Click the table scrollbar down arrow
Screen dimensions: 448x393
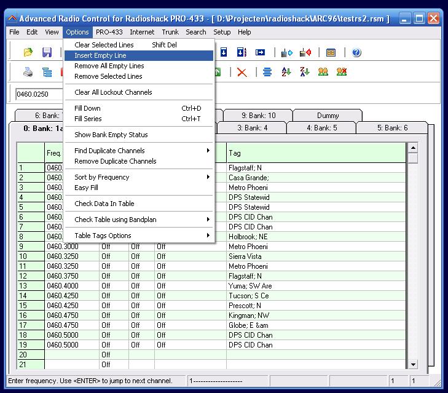[413, 364]
